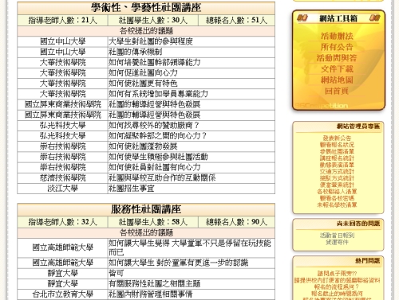Click the 服務性社團講座 section header
This screenshot has height=300, width=399.
(146, 209)
